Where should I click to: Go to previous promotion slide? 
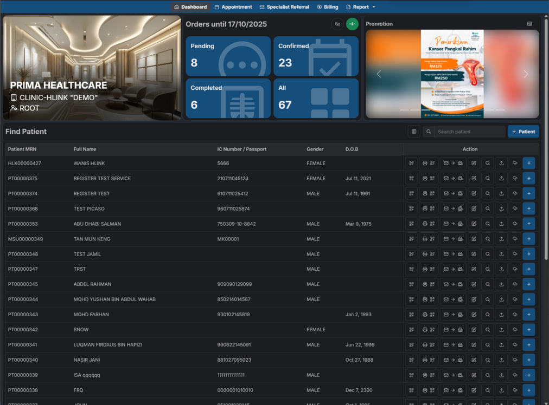(379, 74)
